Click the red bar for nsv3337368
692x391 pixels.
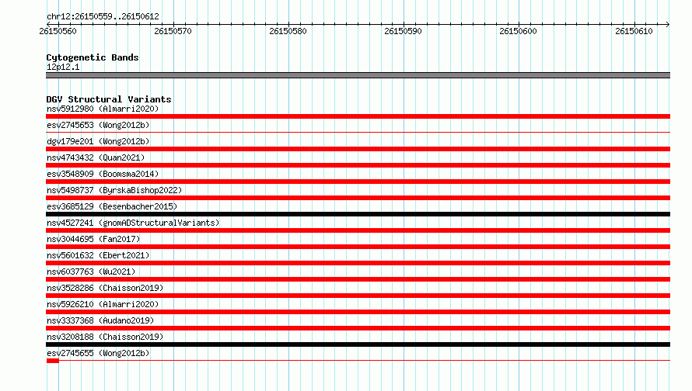coord(358,328)
